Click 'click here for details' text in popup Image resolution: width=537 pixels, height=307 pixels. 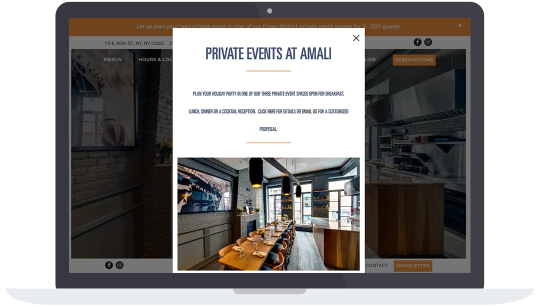click(x=276, y=111)
